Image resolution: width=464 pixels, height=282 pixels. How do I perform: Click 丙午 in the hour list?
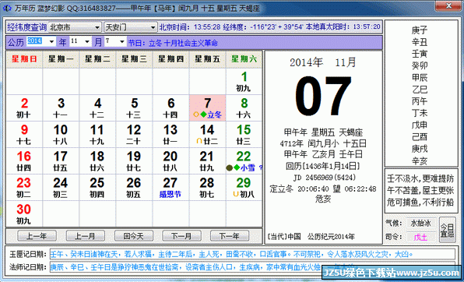[420, 101]
